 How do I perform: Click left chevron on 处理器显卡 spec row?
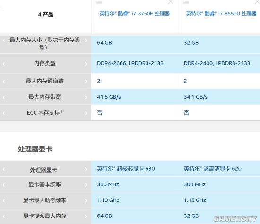coord(4,169)
